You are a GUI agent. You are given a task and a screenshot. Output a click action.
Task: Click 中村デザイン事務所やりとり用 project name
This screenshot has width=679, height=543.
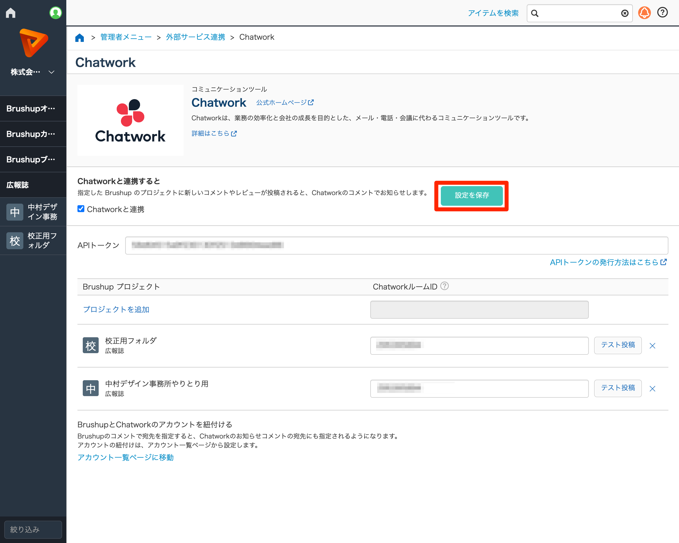[156, 383]
